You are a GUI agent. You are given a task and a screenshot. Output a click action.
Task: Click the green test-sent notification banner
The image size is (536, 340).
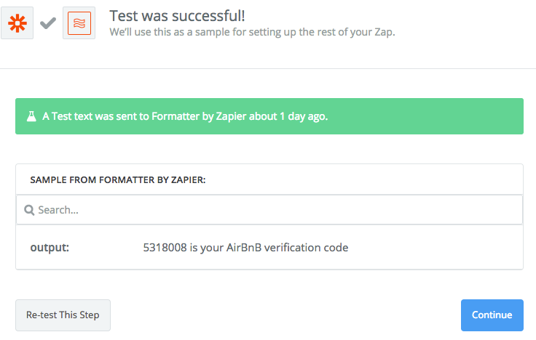click(x=269, y=116)
